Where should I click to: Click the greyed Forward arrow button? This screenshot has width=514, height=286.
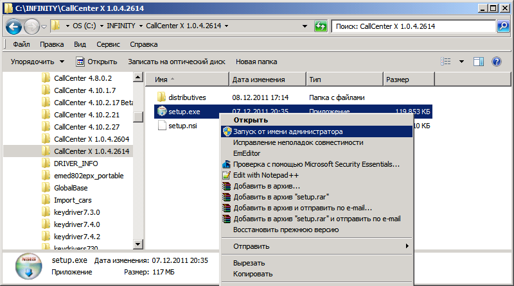(x=31, y=27)
